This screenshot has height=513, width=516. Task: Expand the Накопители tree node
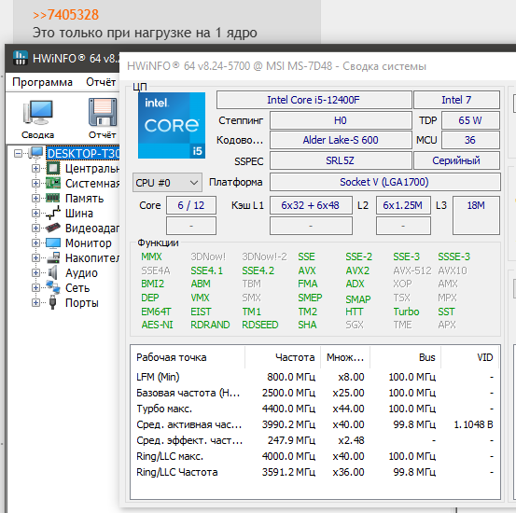35,257
